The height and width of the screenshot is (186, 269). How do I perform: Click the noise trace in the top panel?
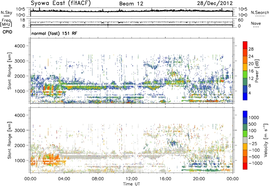click(131, 11)
